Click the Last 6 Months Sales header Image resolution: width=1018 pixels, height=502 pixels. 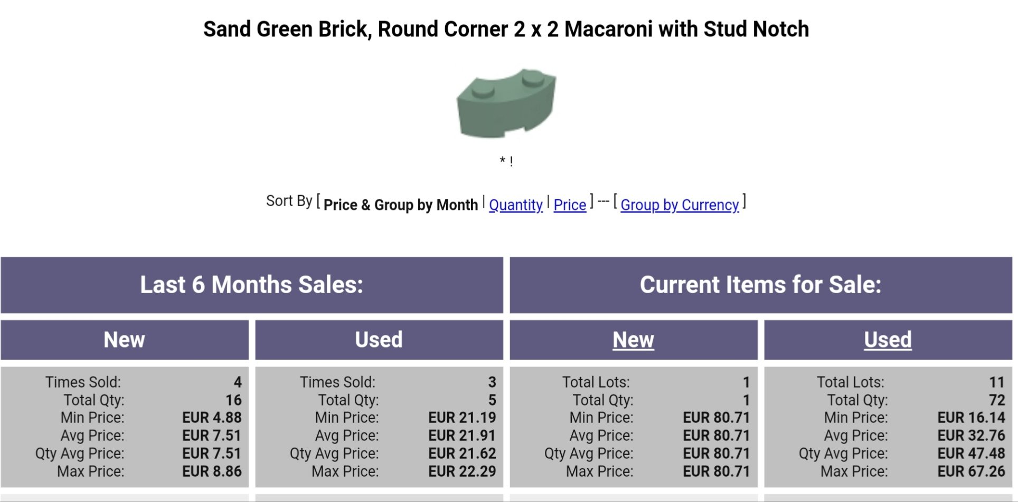pos(252,285)
